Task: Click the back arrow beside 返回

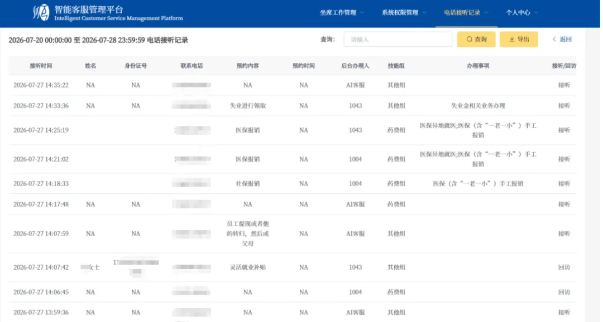Action: pyautogui.click(x=554, y=39)
